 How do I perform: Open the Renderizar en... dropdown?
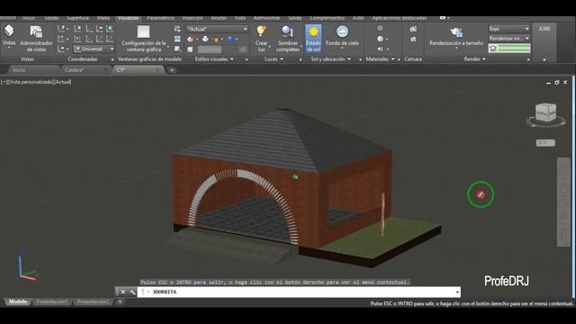509,38
